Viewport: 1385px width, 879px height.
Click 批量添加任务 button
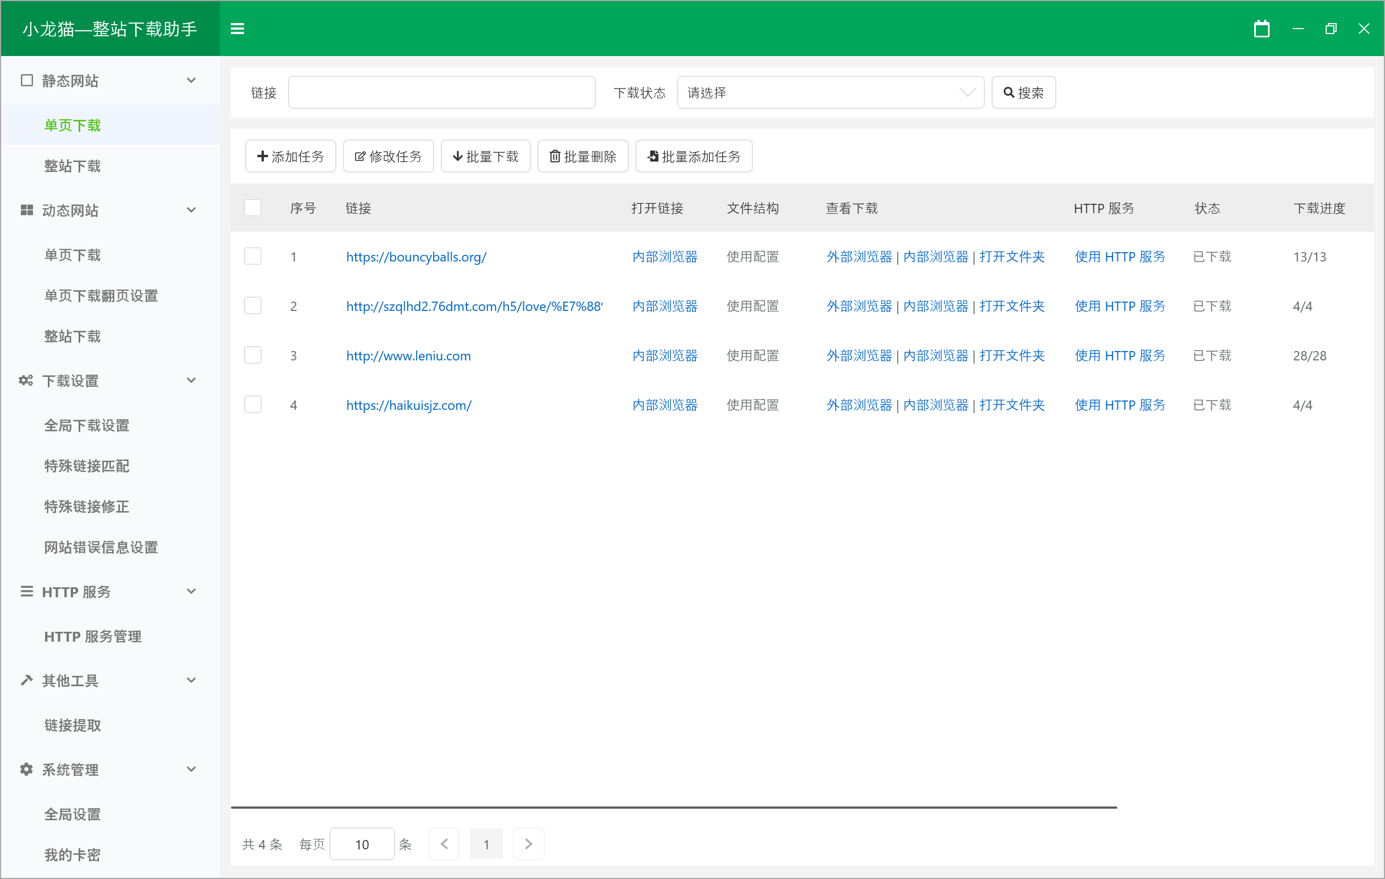click(x=694, y=157)
